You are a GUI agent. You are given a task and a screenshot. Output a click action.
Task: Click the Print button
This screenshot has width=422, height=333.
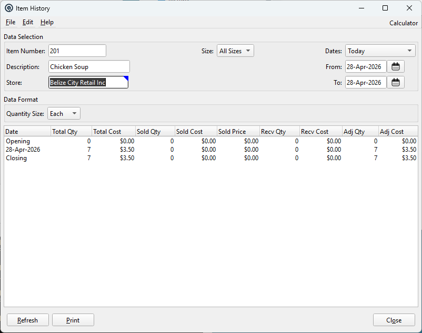pyautogui.click(x=73, y=320)
